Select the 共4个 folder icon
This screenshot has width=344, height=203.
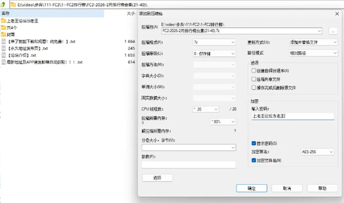coord(3,28)
